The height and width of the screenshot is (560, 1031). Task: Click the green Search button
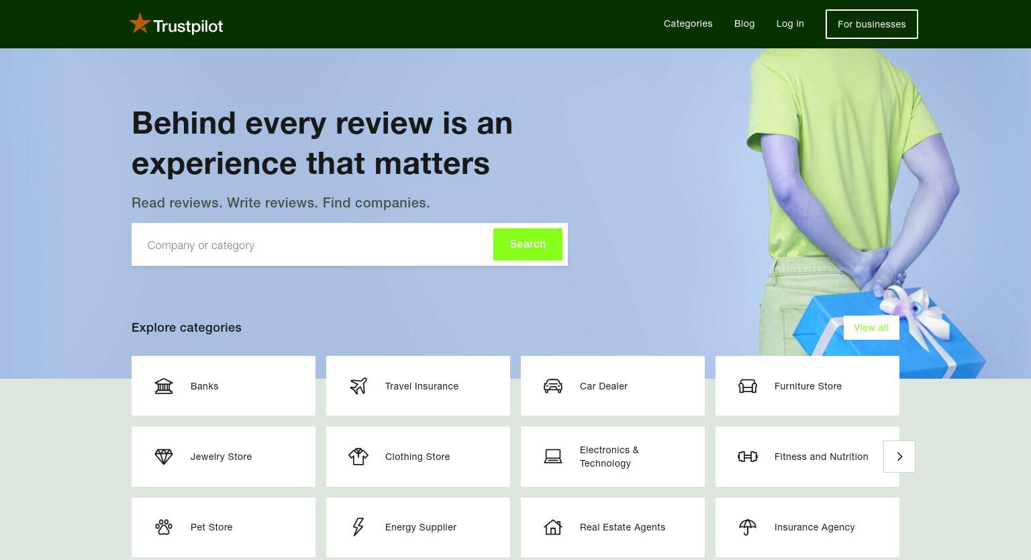pyautogui.click(x=528, y=244)
